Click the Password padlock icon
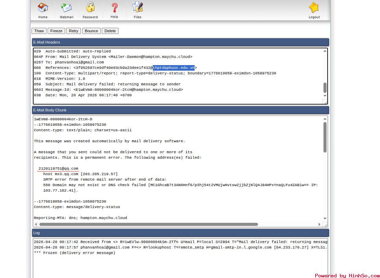The width and height of the screenshot is (380, 278). (90, 8)
